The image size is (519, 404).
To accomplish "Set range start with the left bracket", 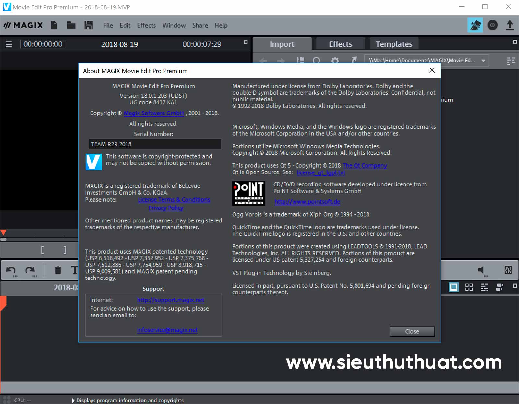I will (x=42, y=250).
